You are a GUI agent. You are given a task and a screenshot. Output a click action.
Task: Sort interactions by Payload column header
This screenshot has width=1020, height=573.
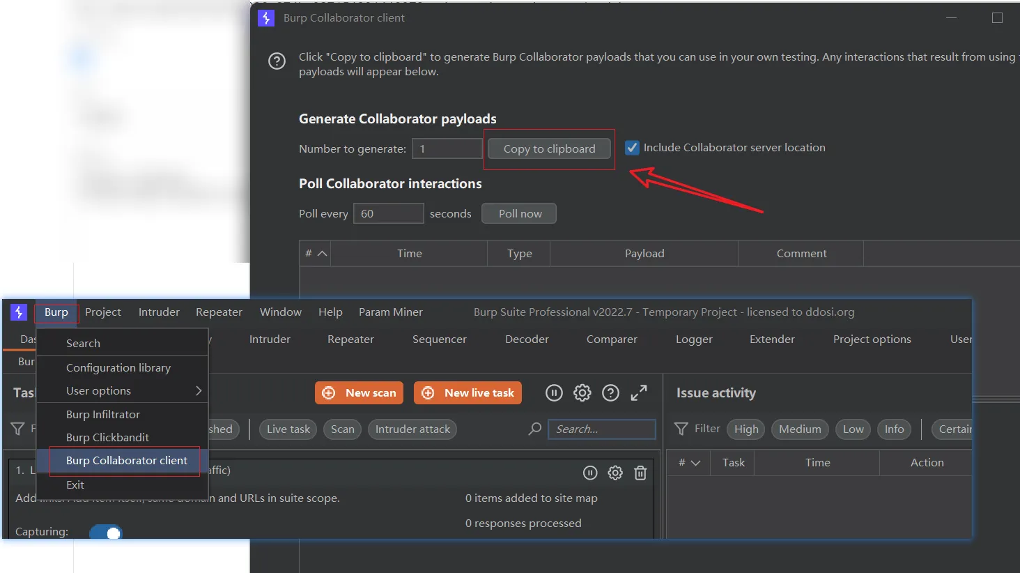coord(644,254)
